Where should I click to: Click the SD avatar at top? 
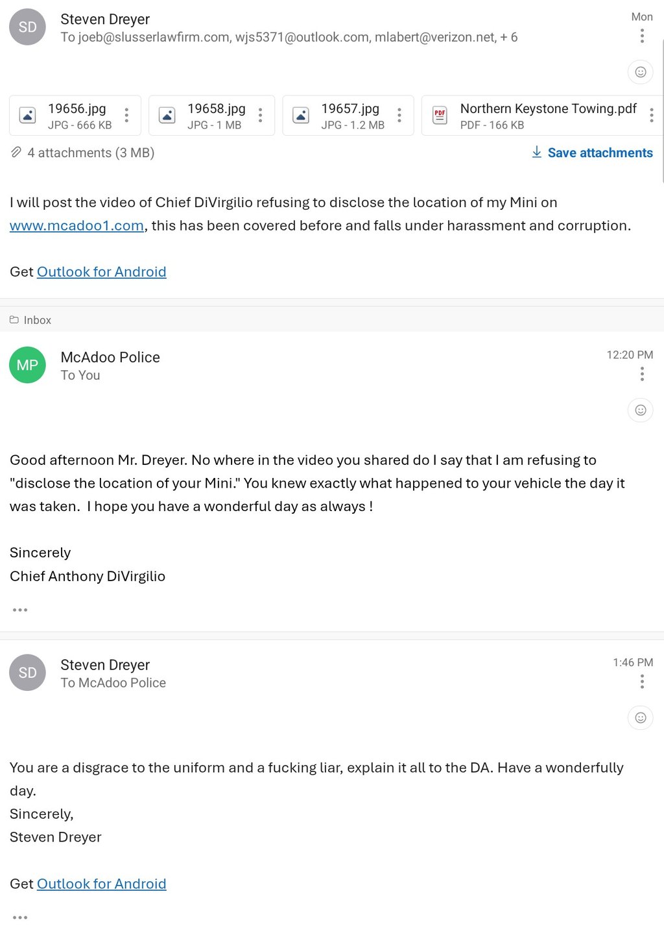(27, 27)
